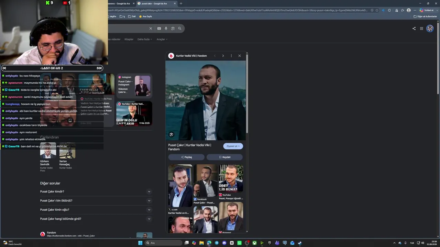440x247 pixels.
Task: Select 'Görkem Sevindik' cast card
Action: pyautogui.click(x=48, y=157)
